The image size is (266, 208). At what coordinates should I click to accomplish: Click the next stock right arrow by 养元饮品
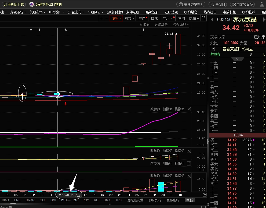click(264, 20)
